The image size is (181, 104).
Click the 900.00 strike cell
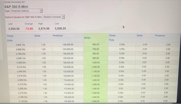[x=96, y=58]
